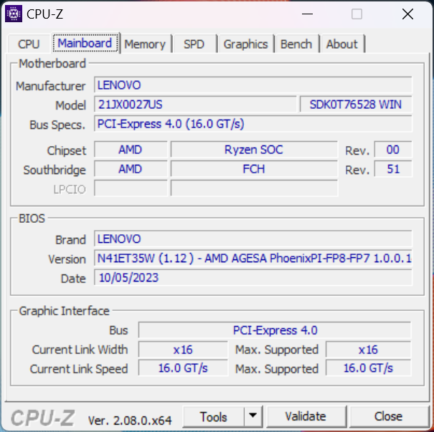The height and width of the screenshot is (432, 434).
Task: Select the Mainboard tab
Action: click(85, 43)
